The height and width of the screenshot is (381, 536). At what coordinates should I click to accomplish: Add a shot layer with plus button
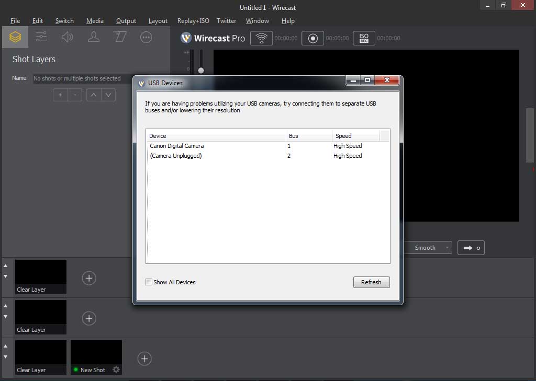click(60, 95)
